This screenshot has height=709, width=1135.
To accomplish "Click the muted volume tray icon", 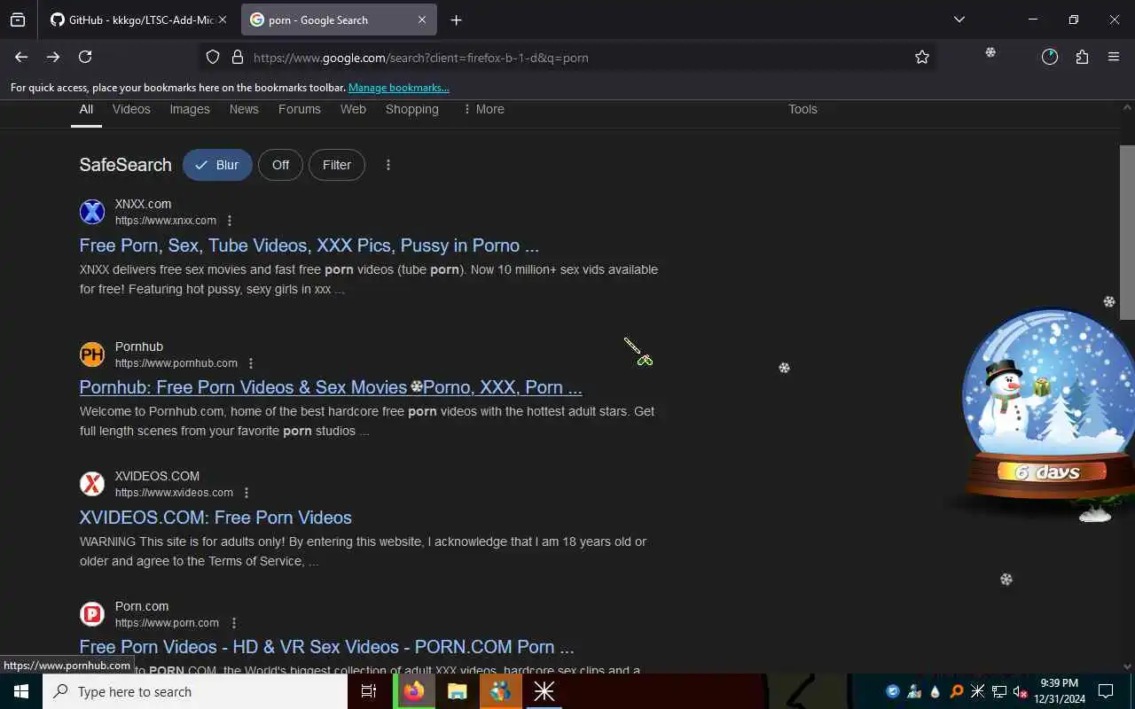I will click(x=1021, y=691).
